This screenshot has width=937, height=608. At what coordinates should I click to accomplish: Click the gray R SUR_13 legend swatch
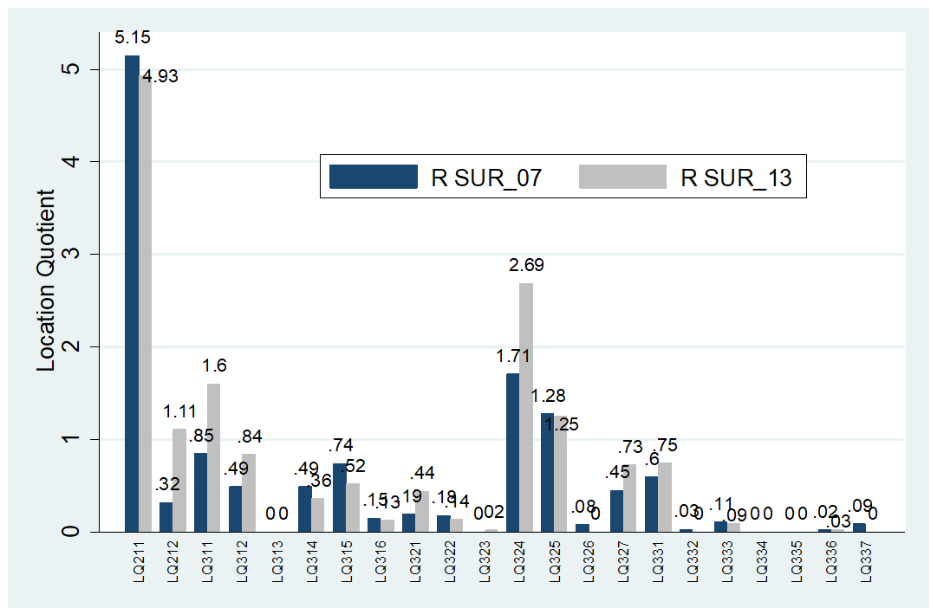coord(621,177)
